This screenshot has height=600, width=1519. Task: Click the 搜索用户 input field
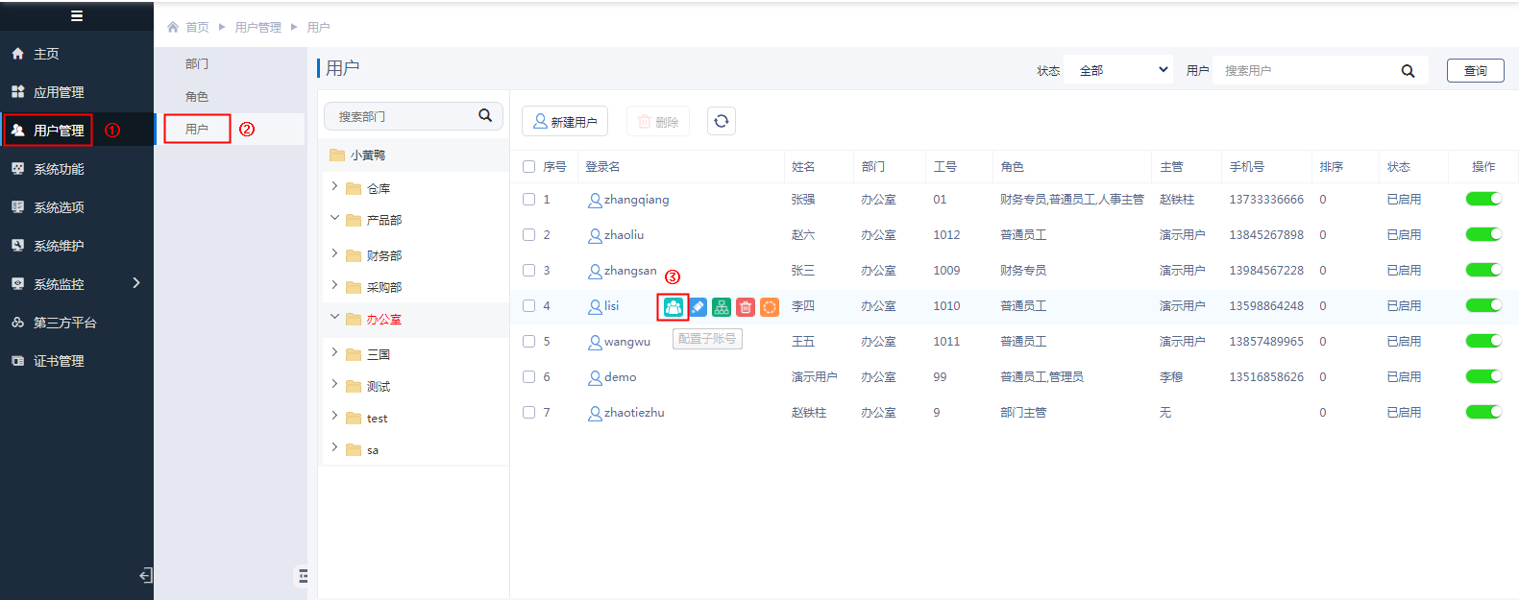click(x=1307, y=71)
